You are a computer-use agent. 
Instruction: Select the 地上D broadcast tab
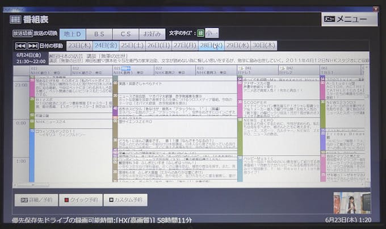pyautogui.click(x=73, y=34)
